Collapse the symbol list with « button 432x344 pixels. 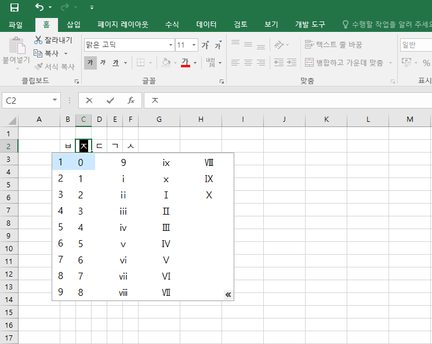pyautogui.click(x=228, y=295)
